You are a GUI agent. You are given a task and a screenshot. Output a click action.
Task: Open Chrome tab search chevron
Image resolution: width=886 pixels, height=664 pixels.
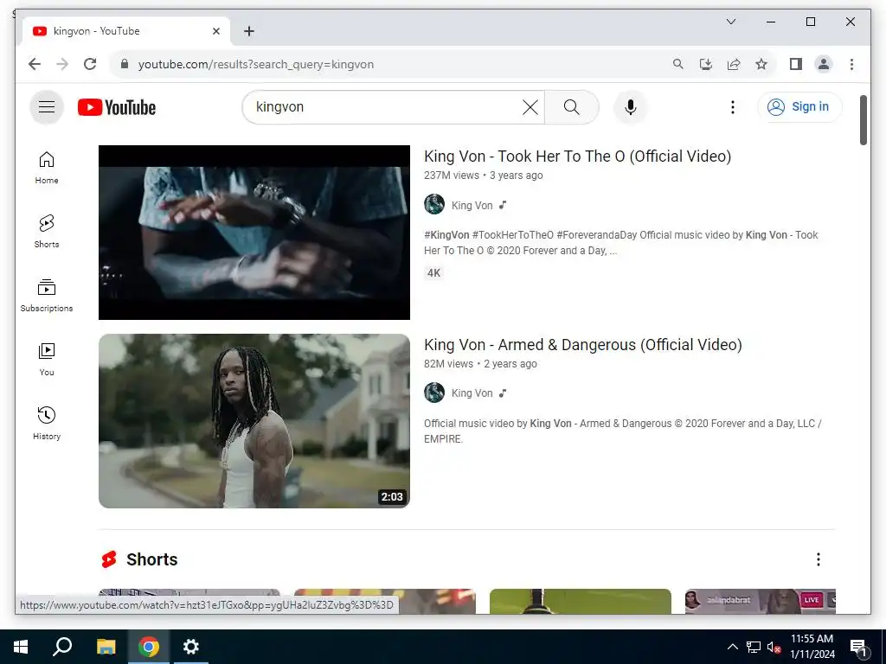point(730,22)
